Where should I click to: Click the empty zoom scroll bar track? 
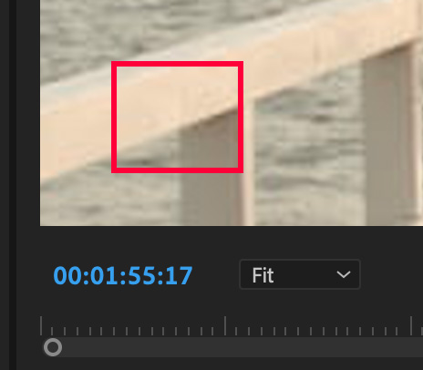(242, 347)
